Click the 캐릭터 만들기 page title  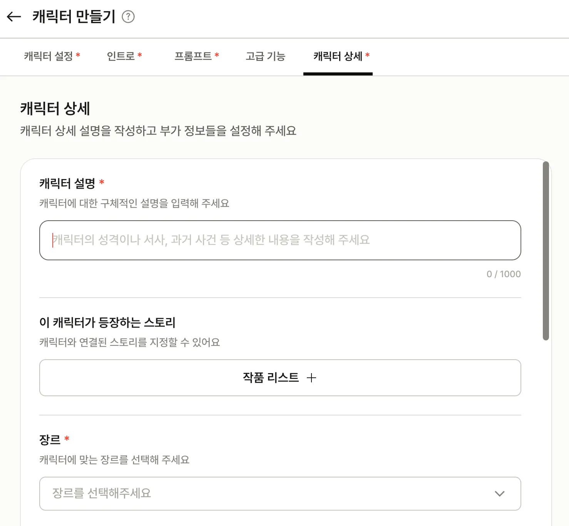pos(74,17)
